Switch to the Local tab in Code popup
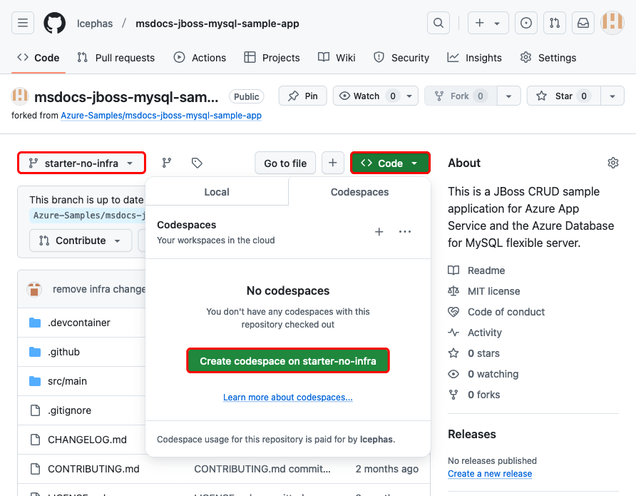This screenshot has width=636, height=496. pyautogui.click(x=216, y=191)
